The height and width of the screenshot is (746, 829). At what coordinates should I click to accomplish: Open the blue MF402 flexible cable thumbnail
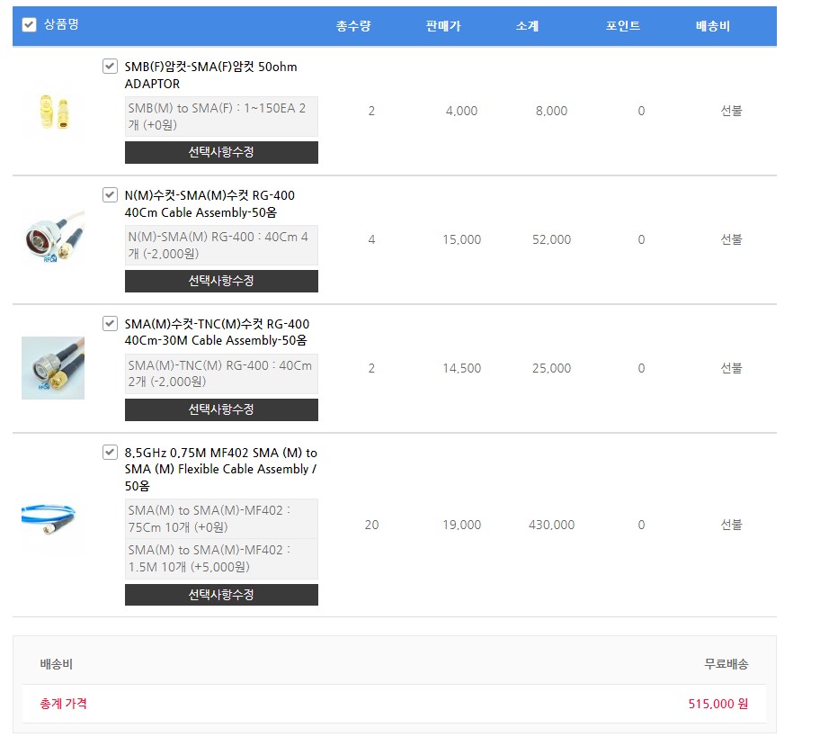click(x=53, y=525)
